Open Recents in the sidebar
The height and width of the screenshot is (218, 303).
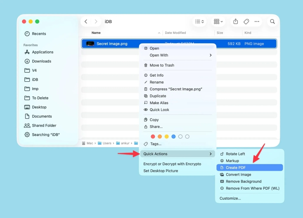click(38, 33)
